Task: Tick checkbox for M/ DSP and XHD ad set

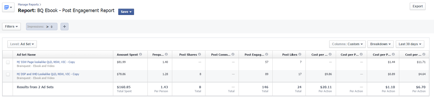Action: click(8, 74)
